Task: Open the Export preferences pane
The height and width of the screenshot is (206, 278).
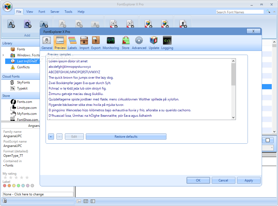Action: pos(96,43)
